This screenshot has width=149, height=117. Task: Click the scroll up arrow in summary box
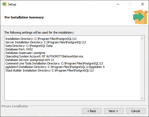(x=142, y=38)
